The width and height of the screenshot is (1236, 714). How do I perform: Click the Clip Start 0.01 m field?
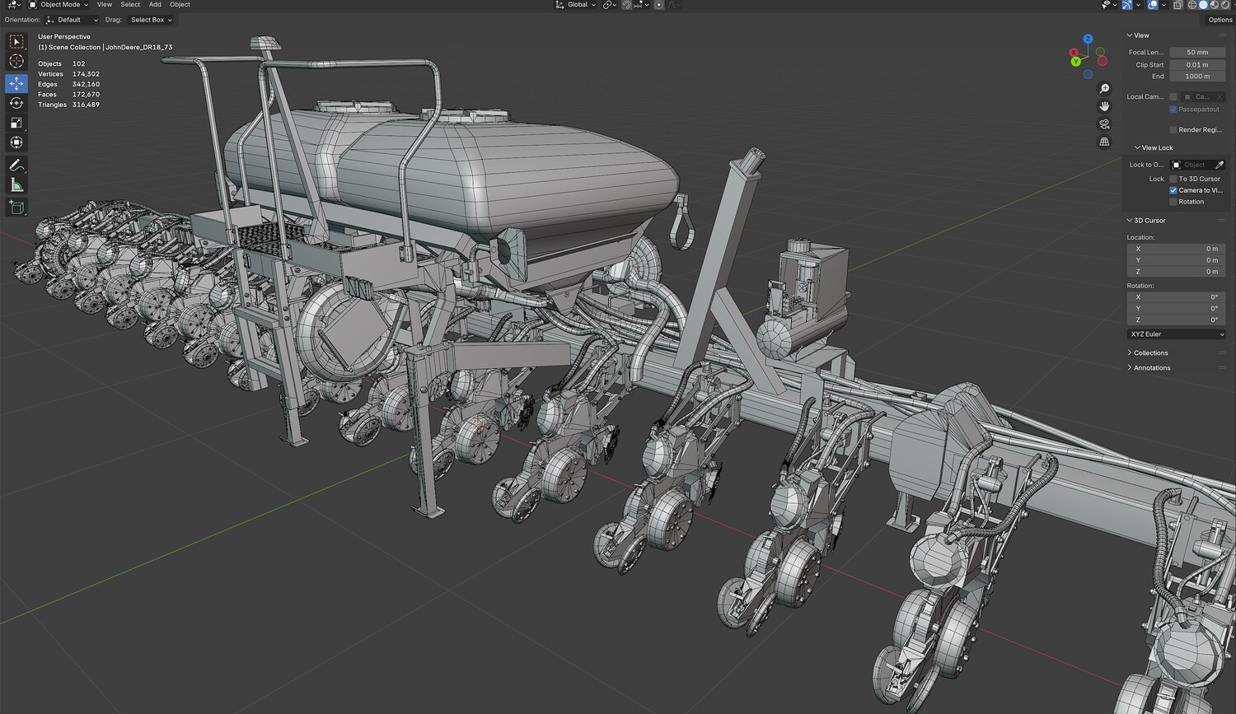pyautogui.click(x=1197, y=65)
